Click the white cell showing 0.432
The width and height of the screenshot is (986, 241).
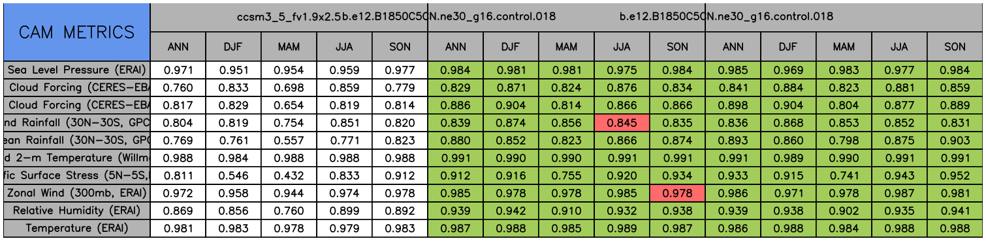[x=289, y=175]
